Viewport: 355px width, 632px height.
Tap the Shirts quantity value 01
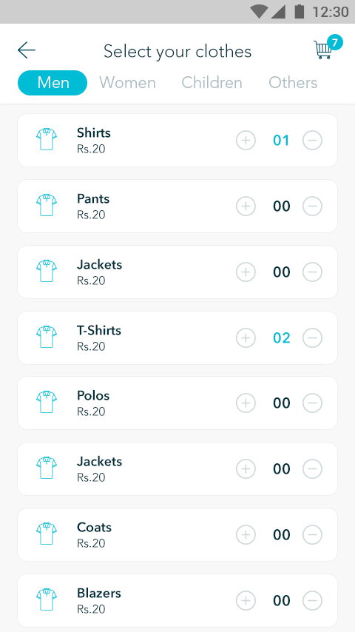[281, 141]
